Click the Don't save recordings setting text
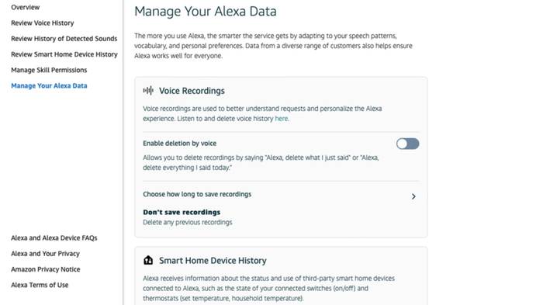The image size is (543, 305). (182, 212)
